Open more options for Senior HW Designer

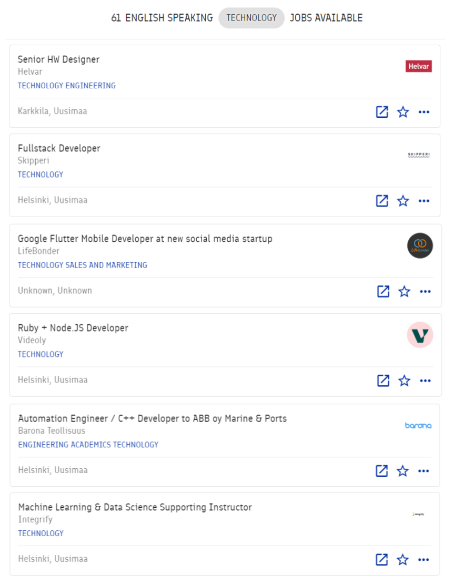424,112
